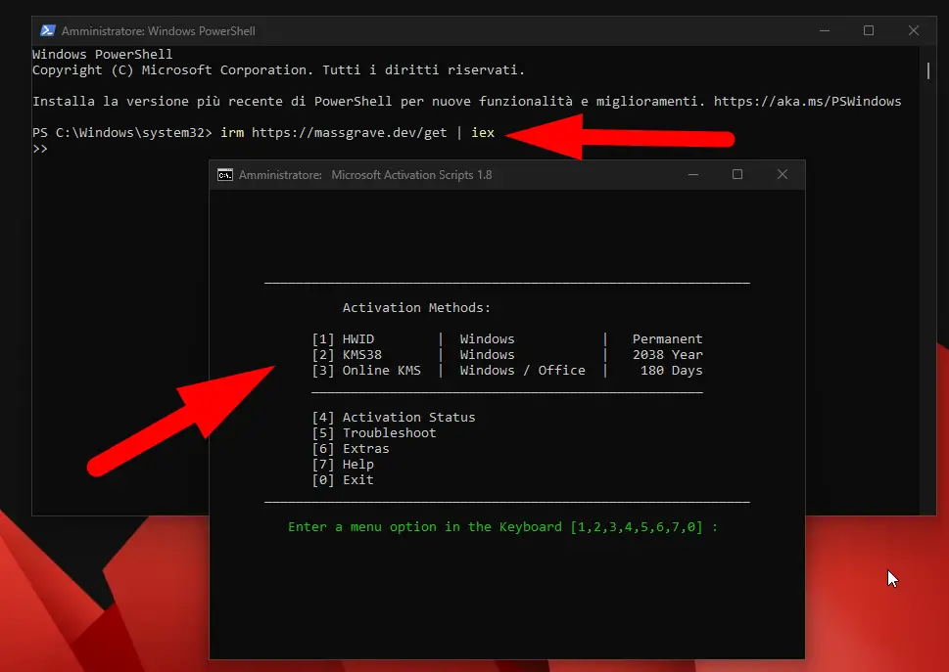Image resolution: width=949 pixels, height=672 pixels.
Task: Maximize the Microsoft Activation Scripts window
Action: 737,175
